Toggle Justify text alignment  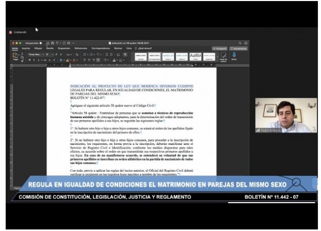(x=98, y=60)
